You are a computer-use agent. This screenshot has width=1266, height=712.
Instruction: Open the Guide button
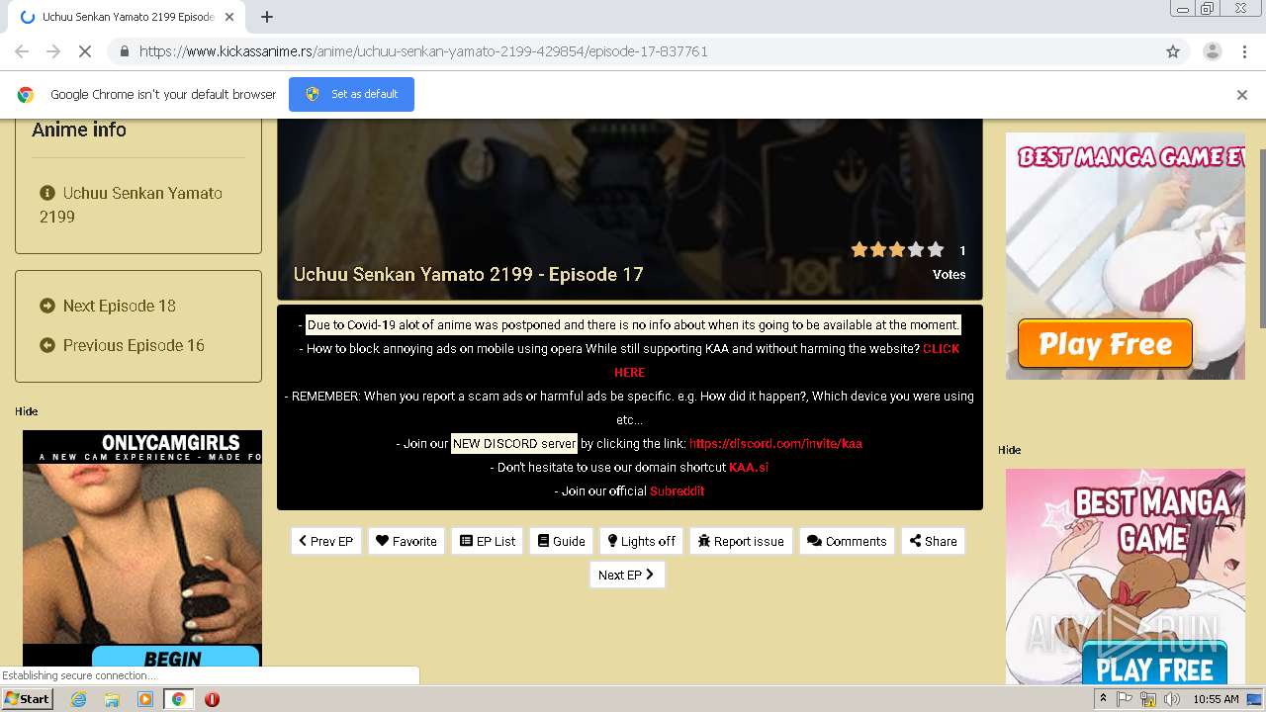pos(562,541)
